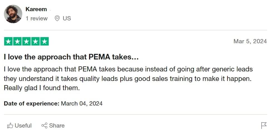Screen dimensions: 275x132
Task: Click the US location label
Action: [x=67, y=18]
